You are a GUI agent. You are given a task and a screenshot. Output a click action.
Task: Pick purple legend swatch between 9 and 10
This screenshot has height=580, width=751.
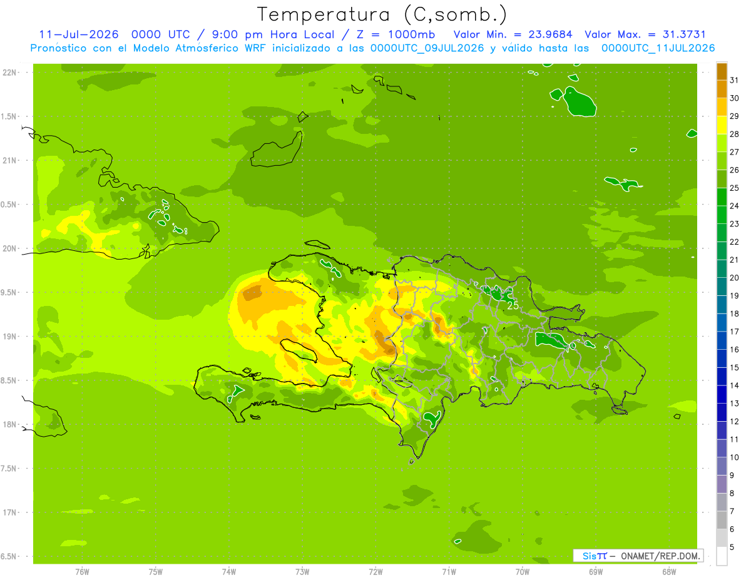click(x=722, y=466)
